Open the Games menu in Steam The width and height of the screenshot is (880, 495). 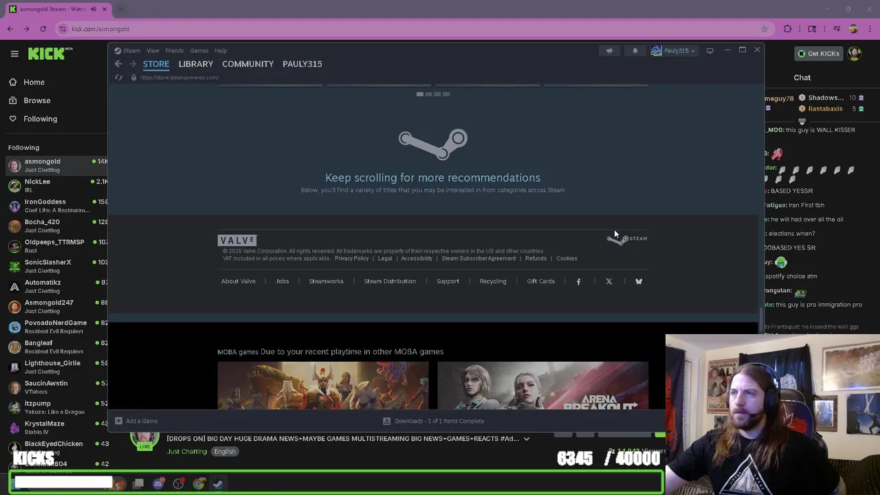point(199,50)
